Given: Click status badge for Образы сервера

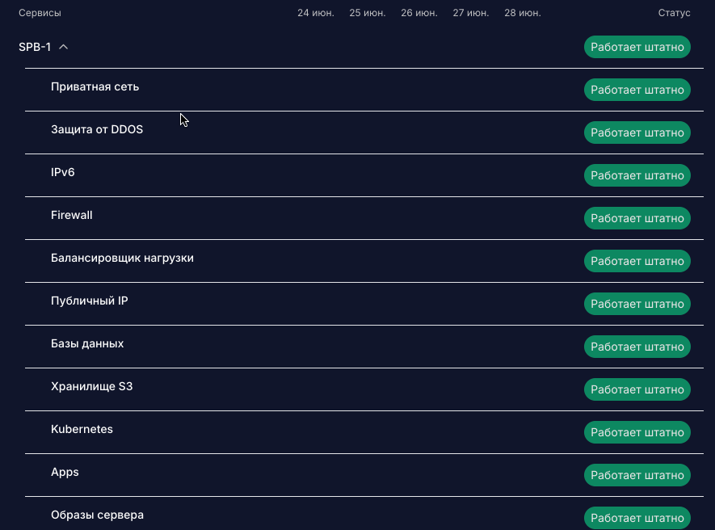Looking at the screenshot, I should (637, 518).
